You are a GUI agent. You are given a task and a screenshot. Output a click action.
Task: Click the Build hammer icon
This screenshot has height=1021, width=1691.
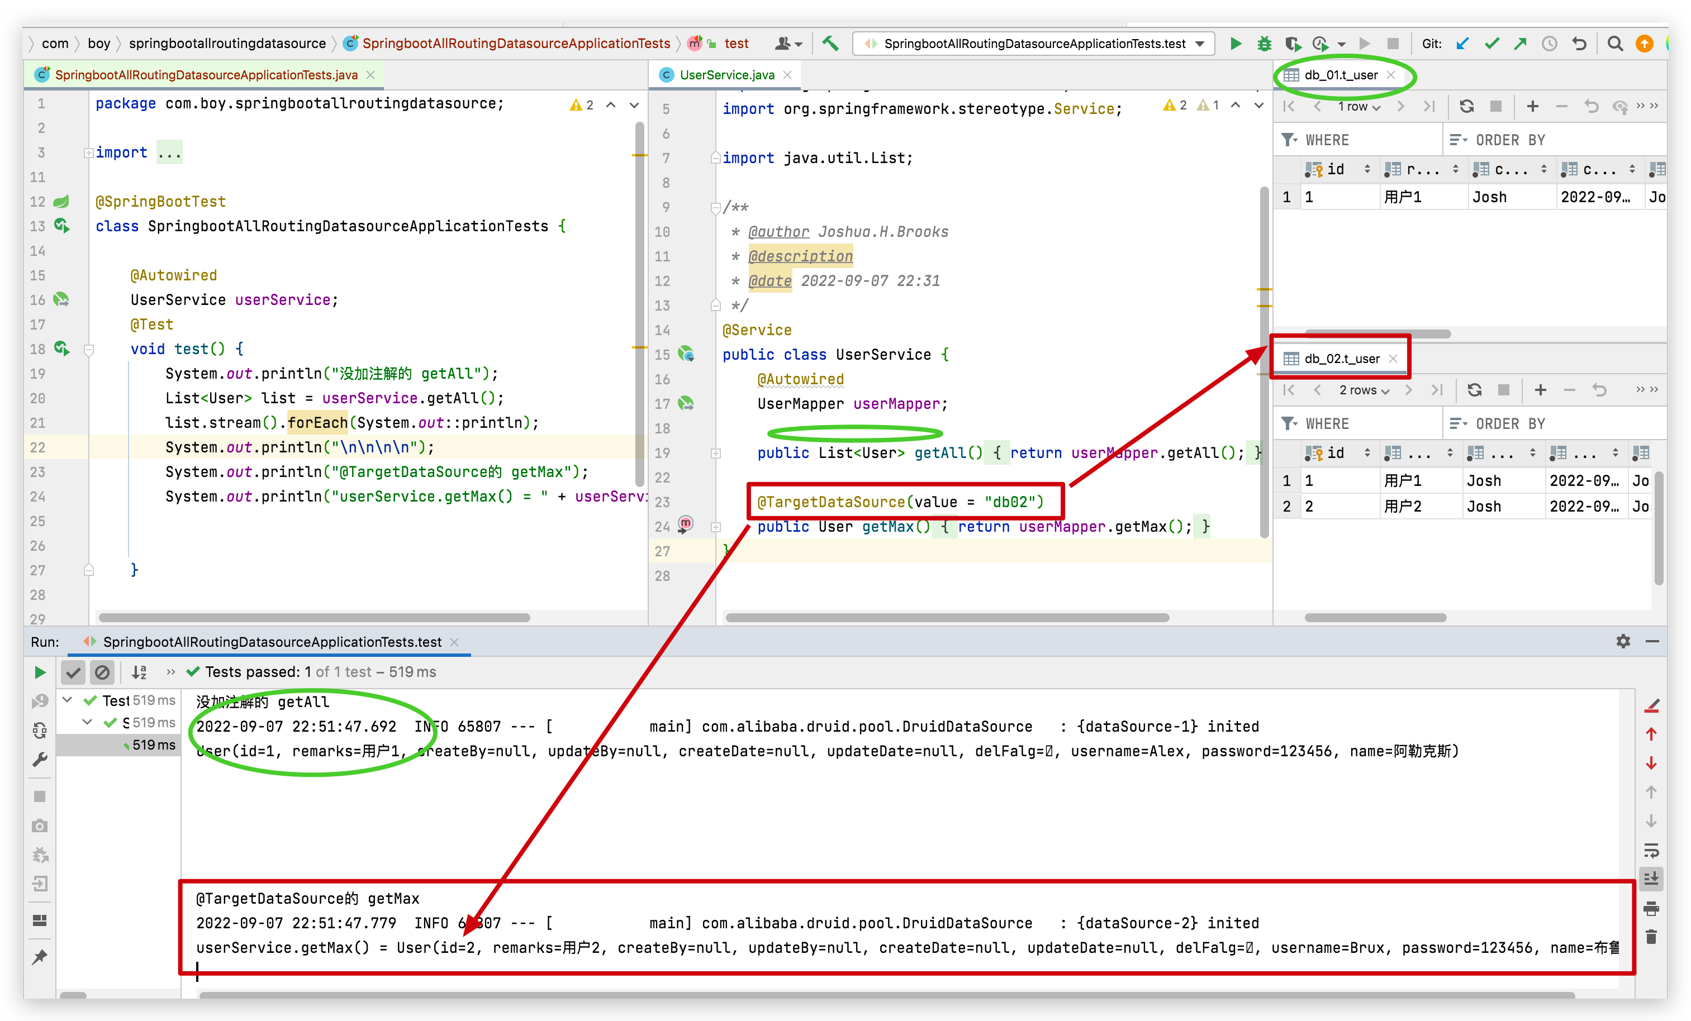(830, 44)
